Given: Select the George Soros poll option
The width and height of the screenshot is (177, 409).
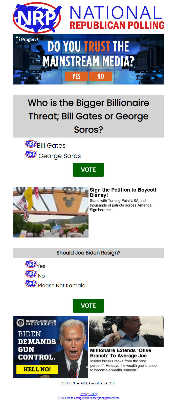Looking at the screenshot, I should point(31,154).
